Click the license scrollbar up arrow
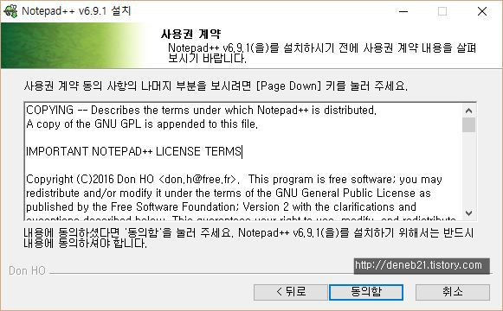The image size is (503, 311). pos(468,111)
